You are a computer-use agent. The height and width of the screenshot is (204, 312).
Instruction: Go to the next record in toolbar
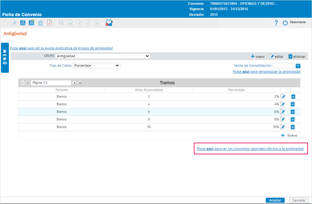[88, 23]
